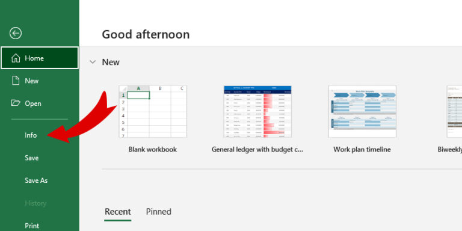
Task: Switch to the Recent tab
Action: [x=117, y=212]
